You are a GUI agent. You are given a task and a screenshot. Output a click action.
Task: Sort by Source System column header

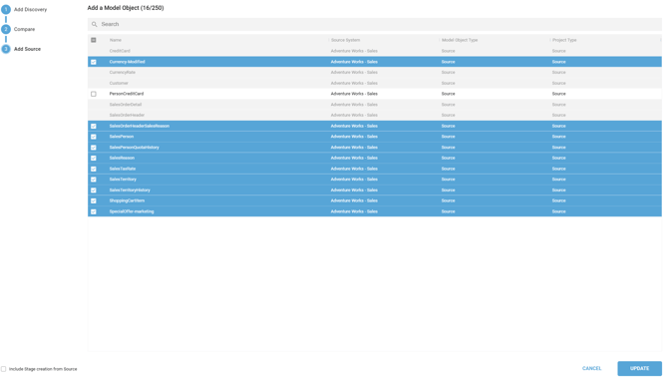tap(346, 40)
